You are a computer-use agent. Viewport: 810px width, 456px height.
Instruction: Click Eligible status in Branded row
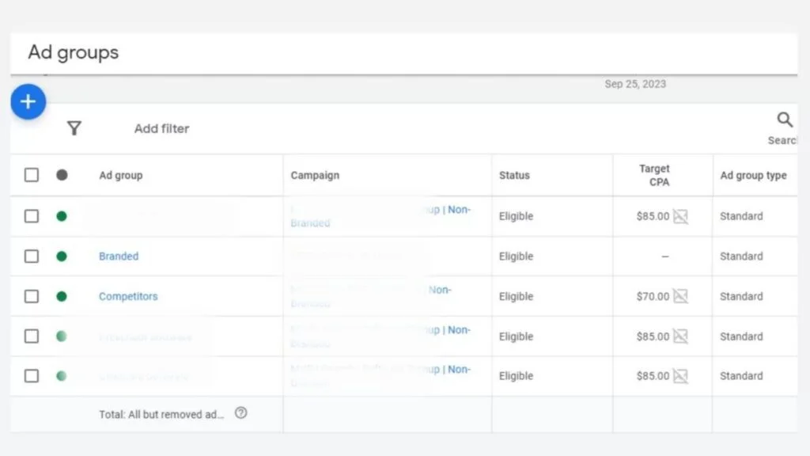516,256
